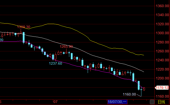
Task: Click the 1280.00 price axis label
Action: pyautogui.click(x=162, y=42)
